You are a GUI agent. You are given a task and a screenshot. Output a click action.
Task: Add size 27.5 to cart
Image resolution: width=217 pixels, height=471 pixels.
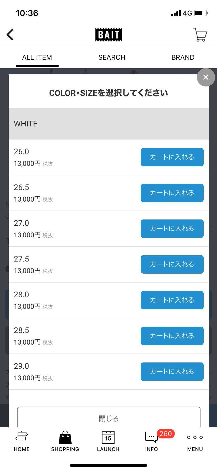[x=172, y=264]
